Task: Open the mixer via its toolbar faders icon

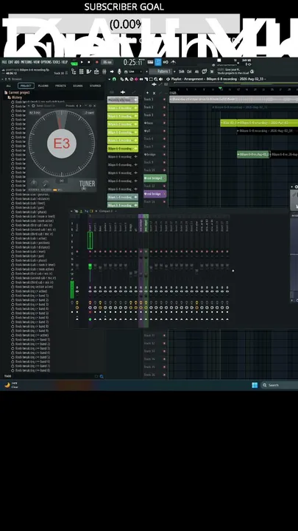Action: pyautogui.click(x=104, y=72)
